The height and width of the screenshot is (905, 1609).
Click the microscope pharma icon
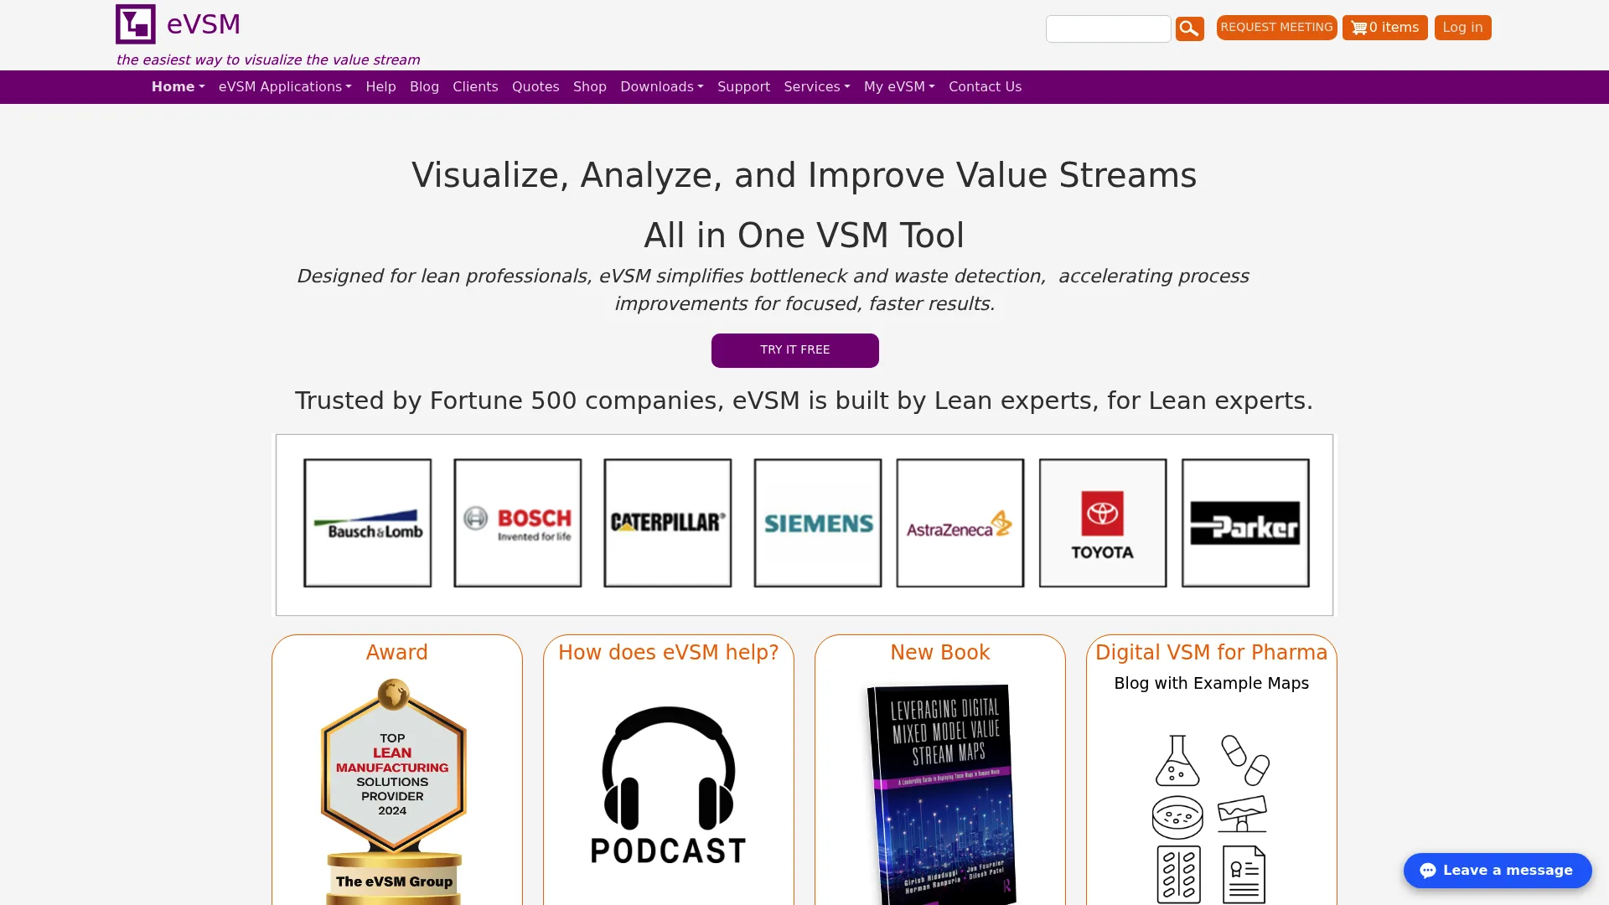[x=1242, y=814]
